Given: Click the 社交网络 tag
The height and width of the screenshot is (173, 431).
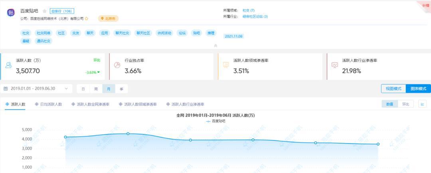Looking at the screenshot, I should click(43, 33).
